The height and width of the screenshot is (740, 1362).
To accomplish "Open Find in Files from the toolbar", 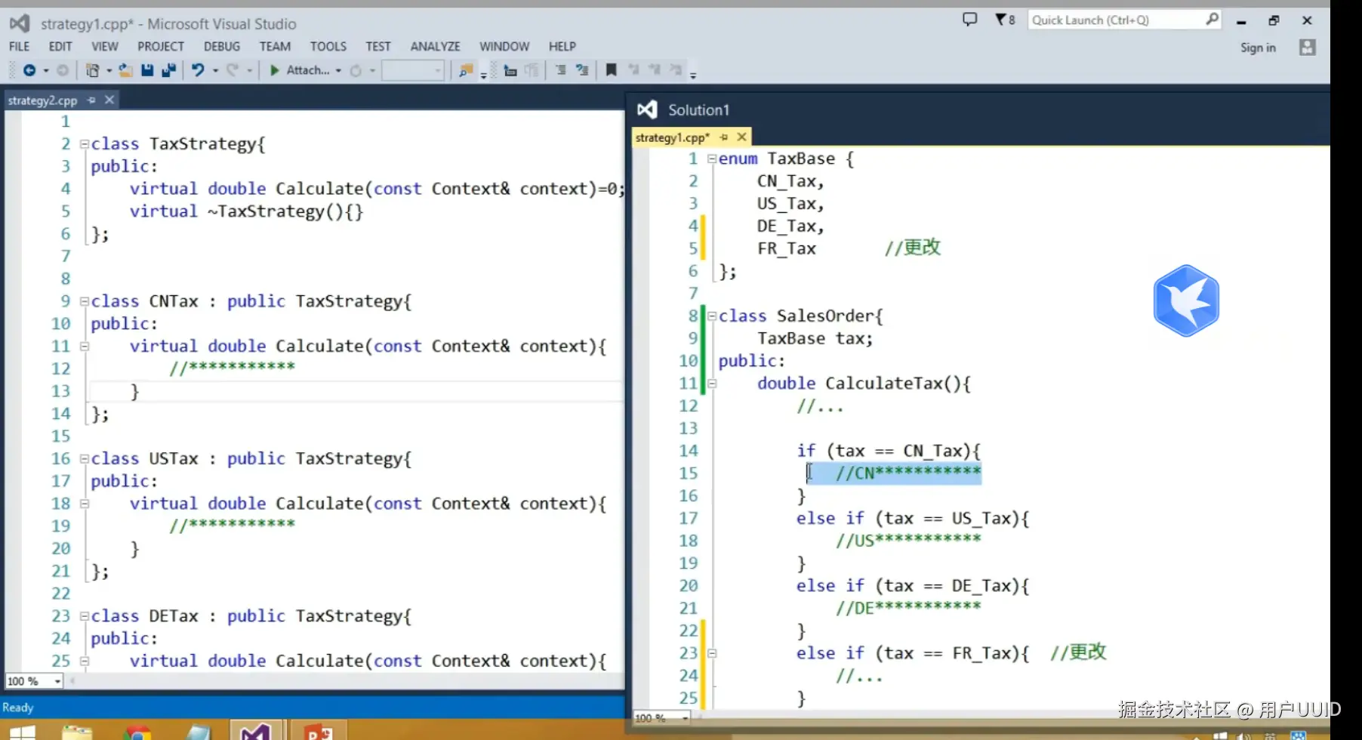I will click(466, 70).
